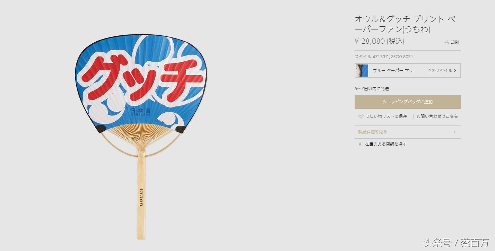
Task: Click the 5〜7日以内に発送 shipping notice
Action: [x=372, y=89]
